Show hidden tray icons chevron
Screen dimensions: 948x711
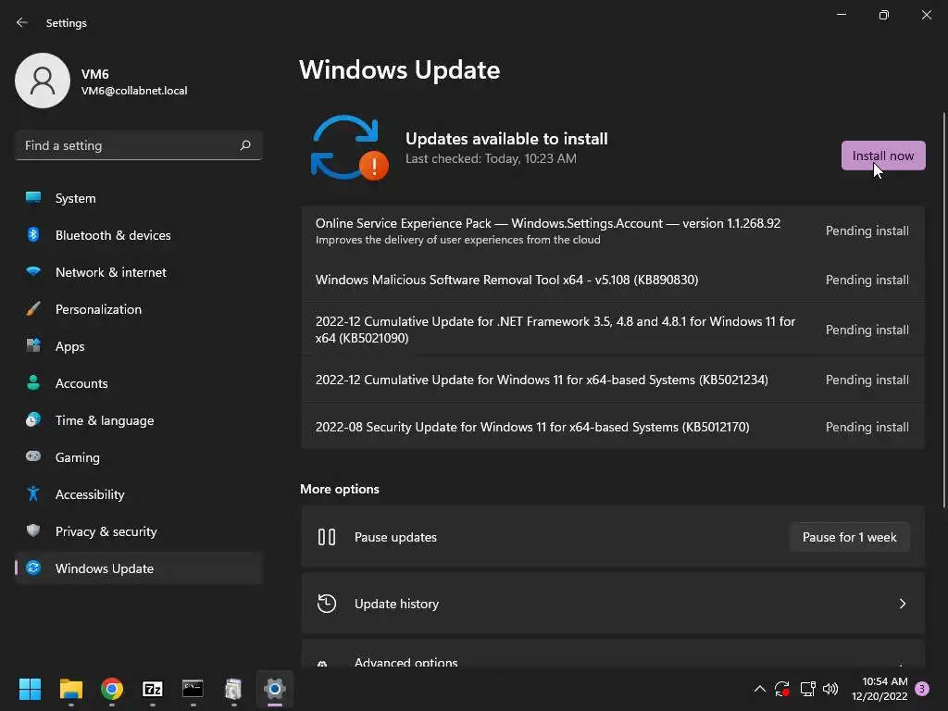[760, 689]
